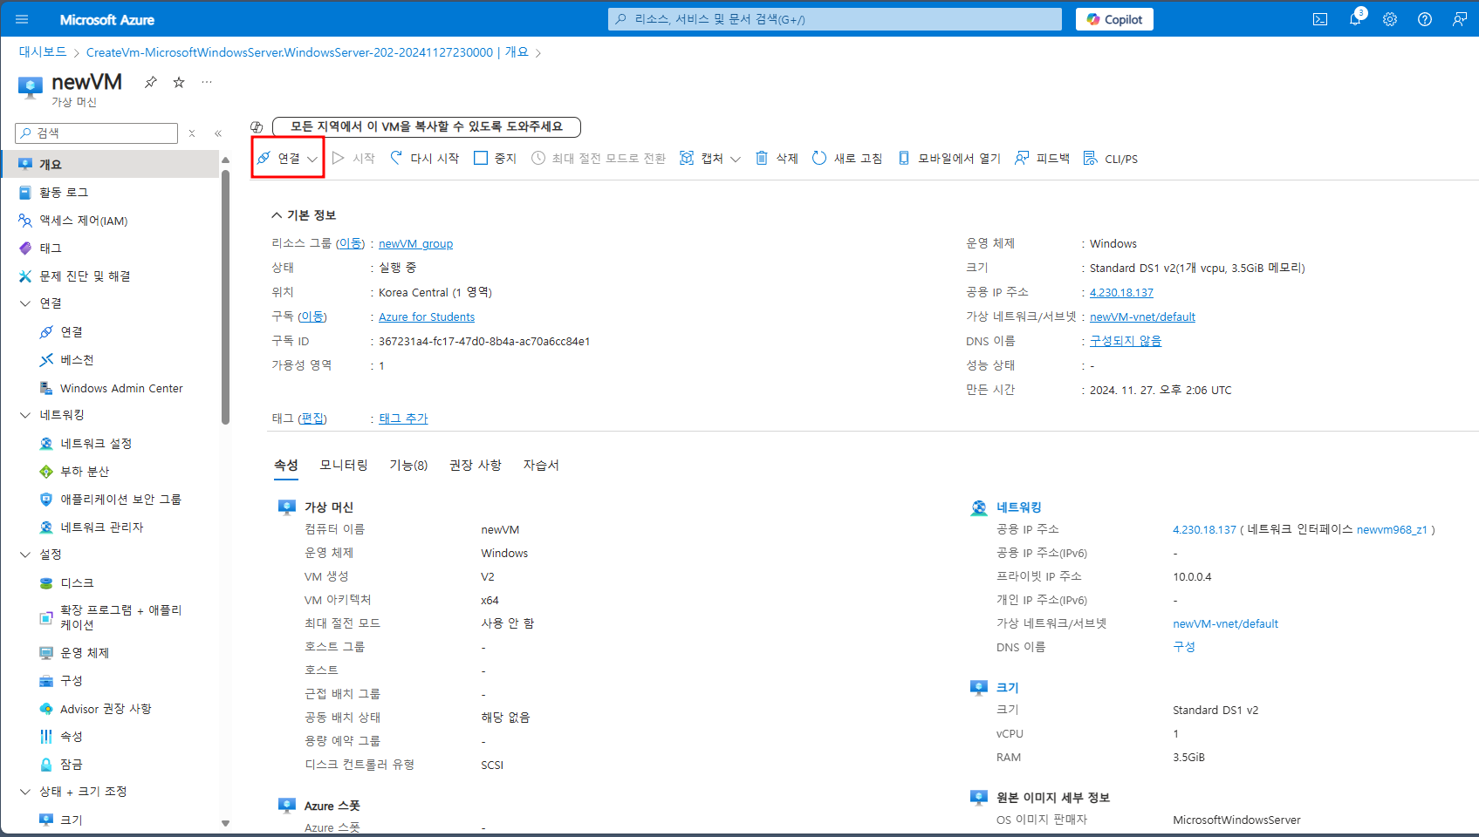Clear the sidebar search with X
Image resolution: width=1479 pixels, height=837 pixels.
[x=192, y=133]
